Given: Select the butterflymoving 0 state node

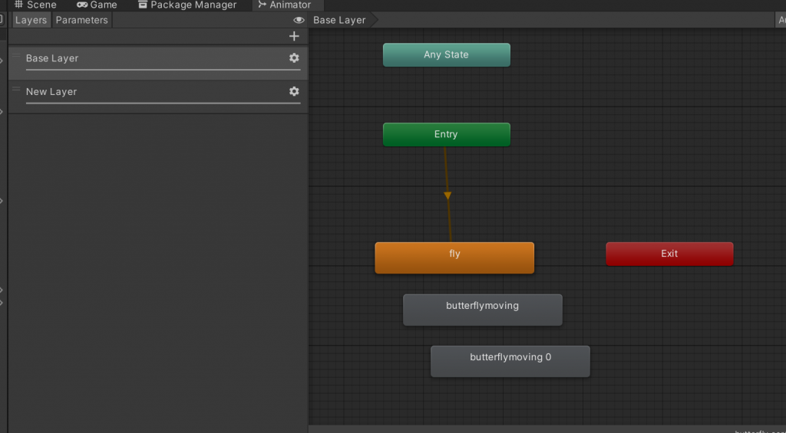Looking at the screenshot, I should tap(510, 361).
